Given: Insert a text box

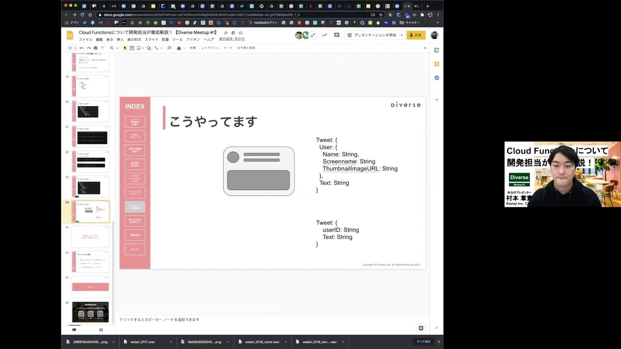Looking at the screenshot, I should [132, 48].
